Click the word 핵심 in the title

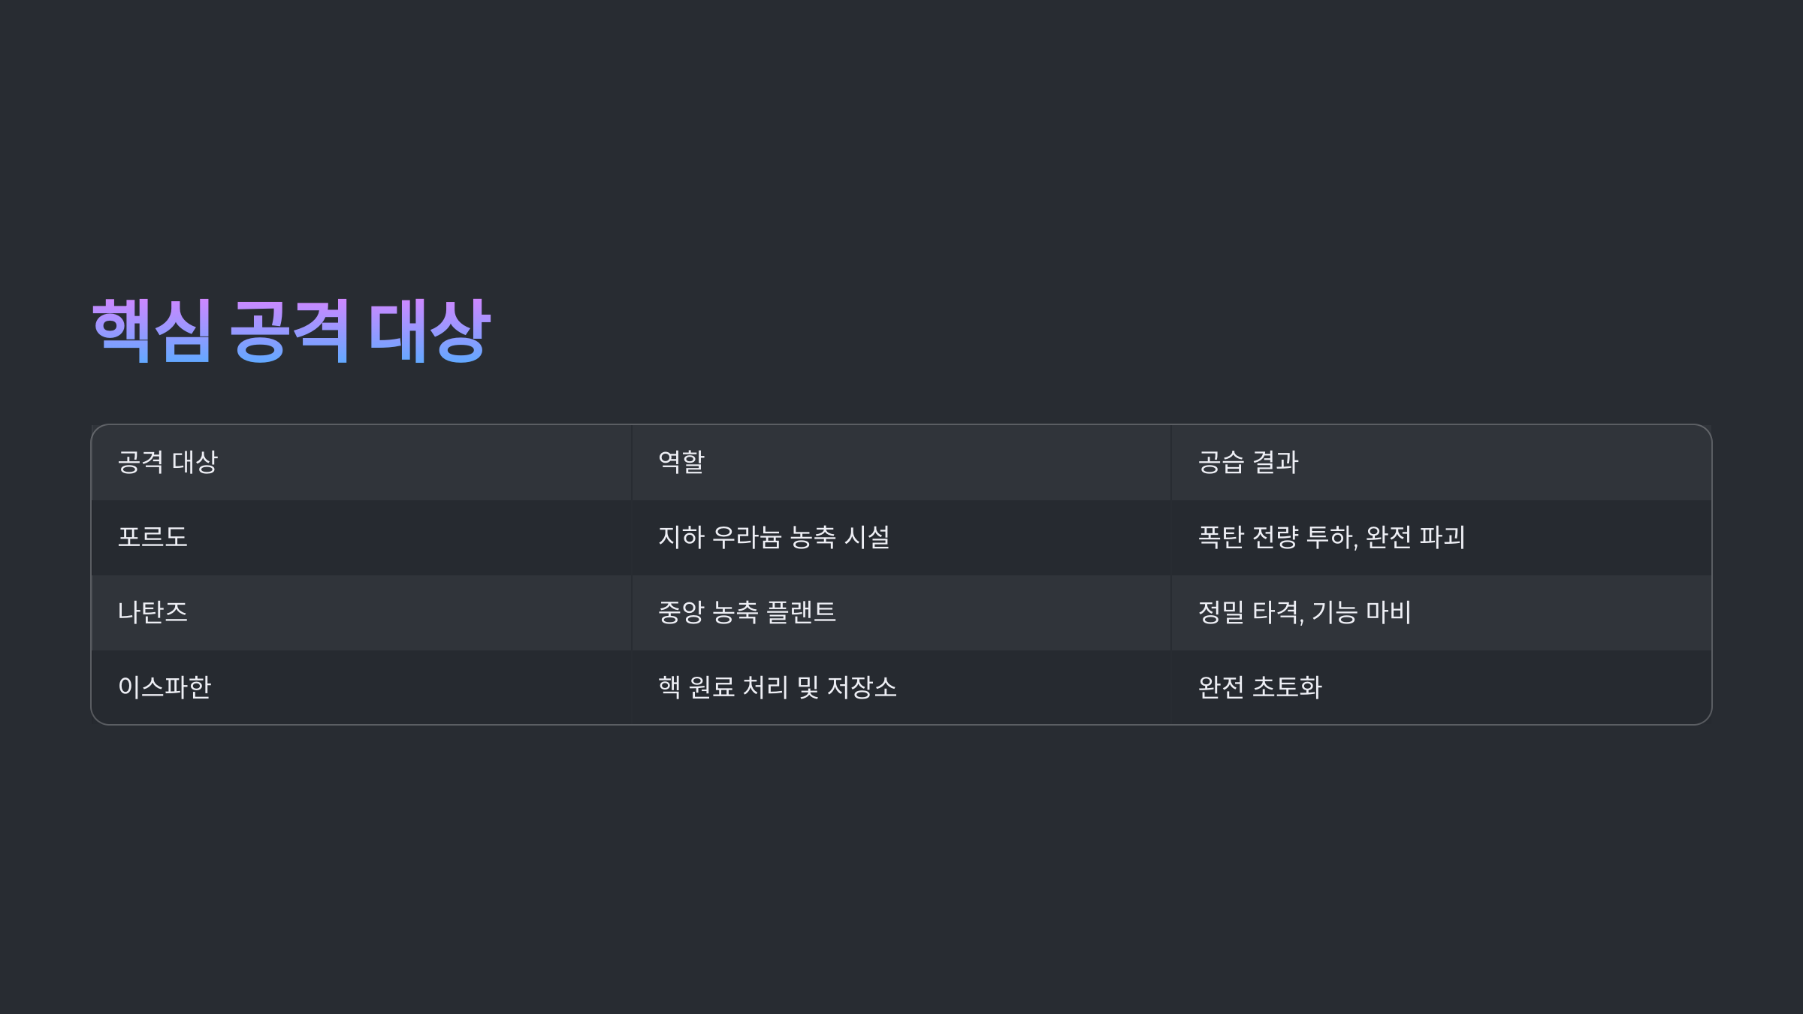tap(152, 330)
